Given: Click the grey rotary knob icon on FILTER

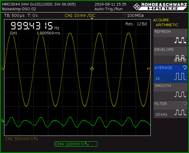Looking at the screenshot, I should click(x=185, y=104).
